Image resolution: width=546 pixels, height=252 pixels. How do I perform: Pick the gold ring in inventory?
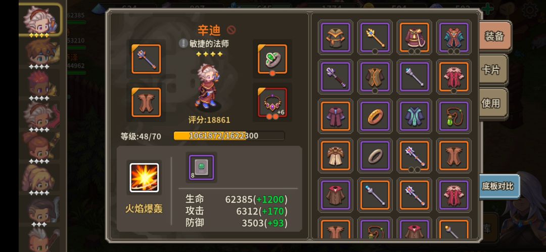375,116
